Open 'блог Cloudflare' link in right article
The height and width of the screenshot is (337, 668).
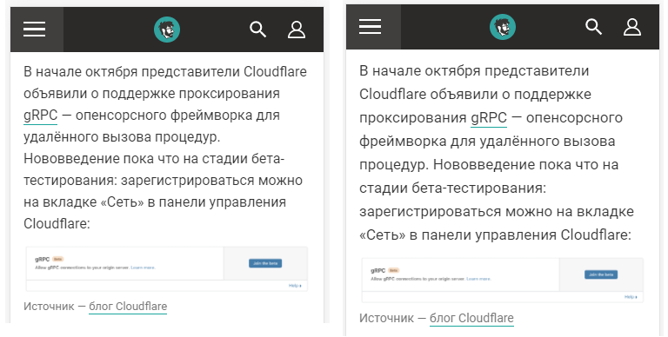click(x=471, y=318)
